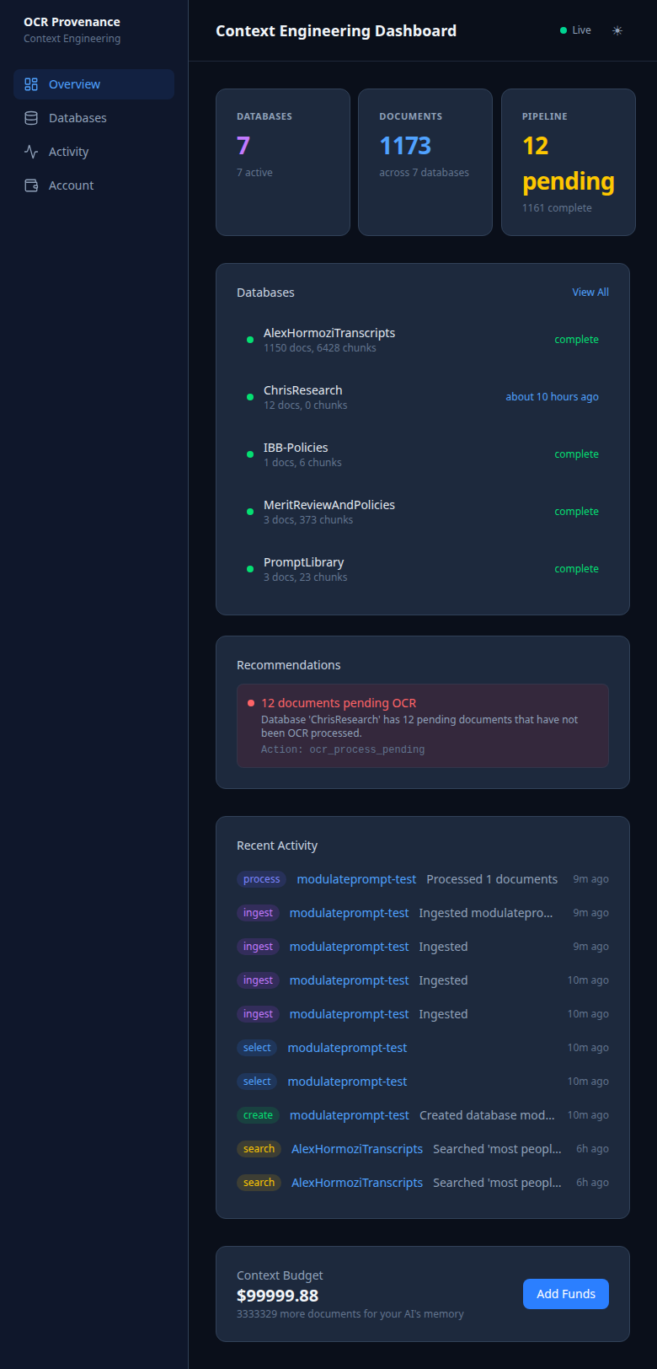This screenshot has height=1369, width=657.
Task: Click the Account wallet icon in sidebar
Action: (30, 185)
